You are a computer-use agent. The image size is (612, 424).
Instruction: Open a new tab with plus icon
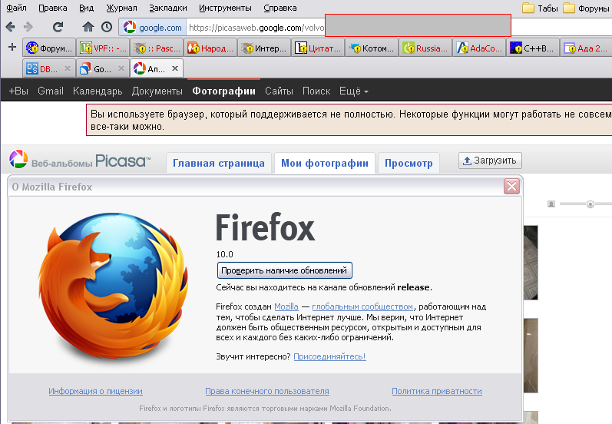tap(12, 48)
